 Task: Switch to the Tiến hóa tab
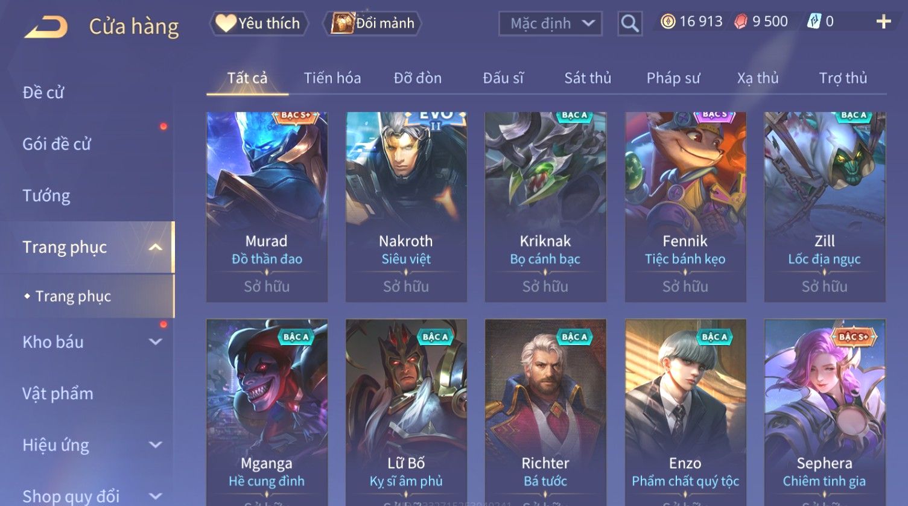[332, 78]
